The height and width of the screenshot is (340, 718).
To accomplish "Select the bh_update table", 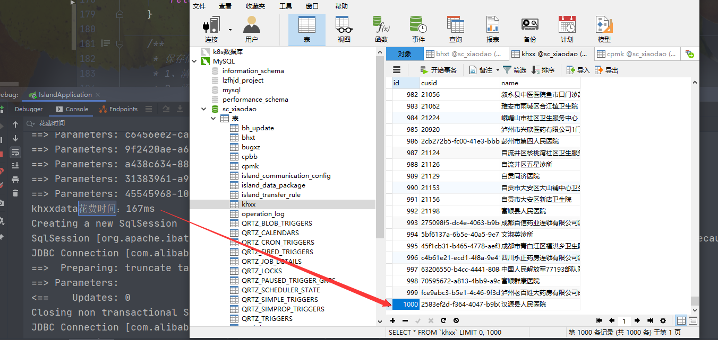I will point(258,128).
